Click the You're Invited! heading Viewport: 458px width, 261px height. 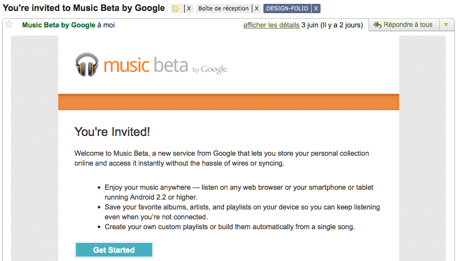pos(112,132)
